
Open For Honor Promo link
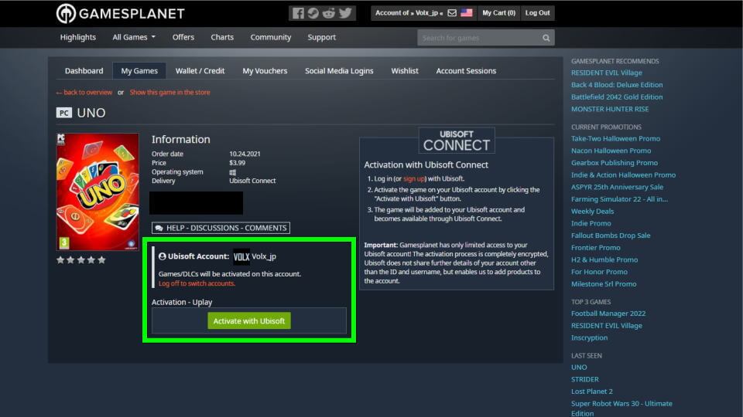[x=599, y=272]
